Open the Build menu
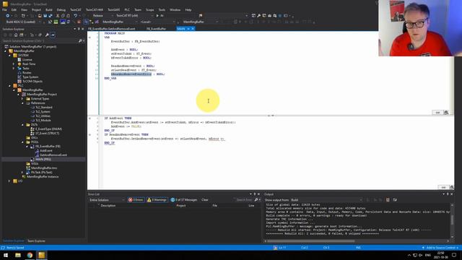 point(49,9)
